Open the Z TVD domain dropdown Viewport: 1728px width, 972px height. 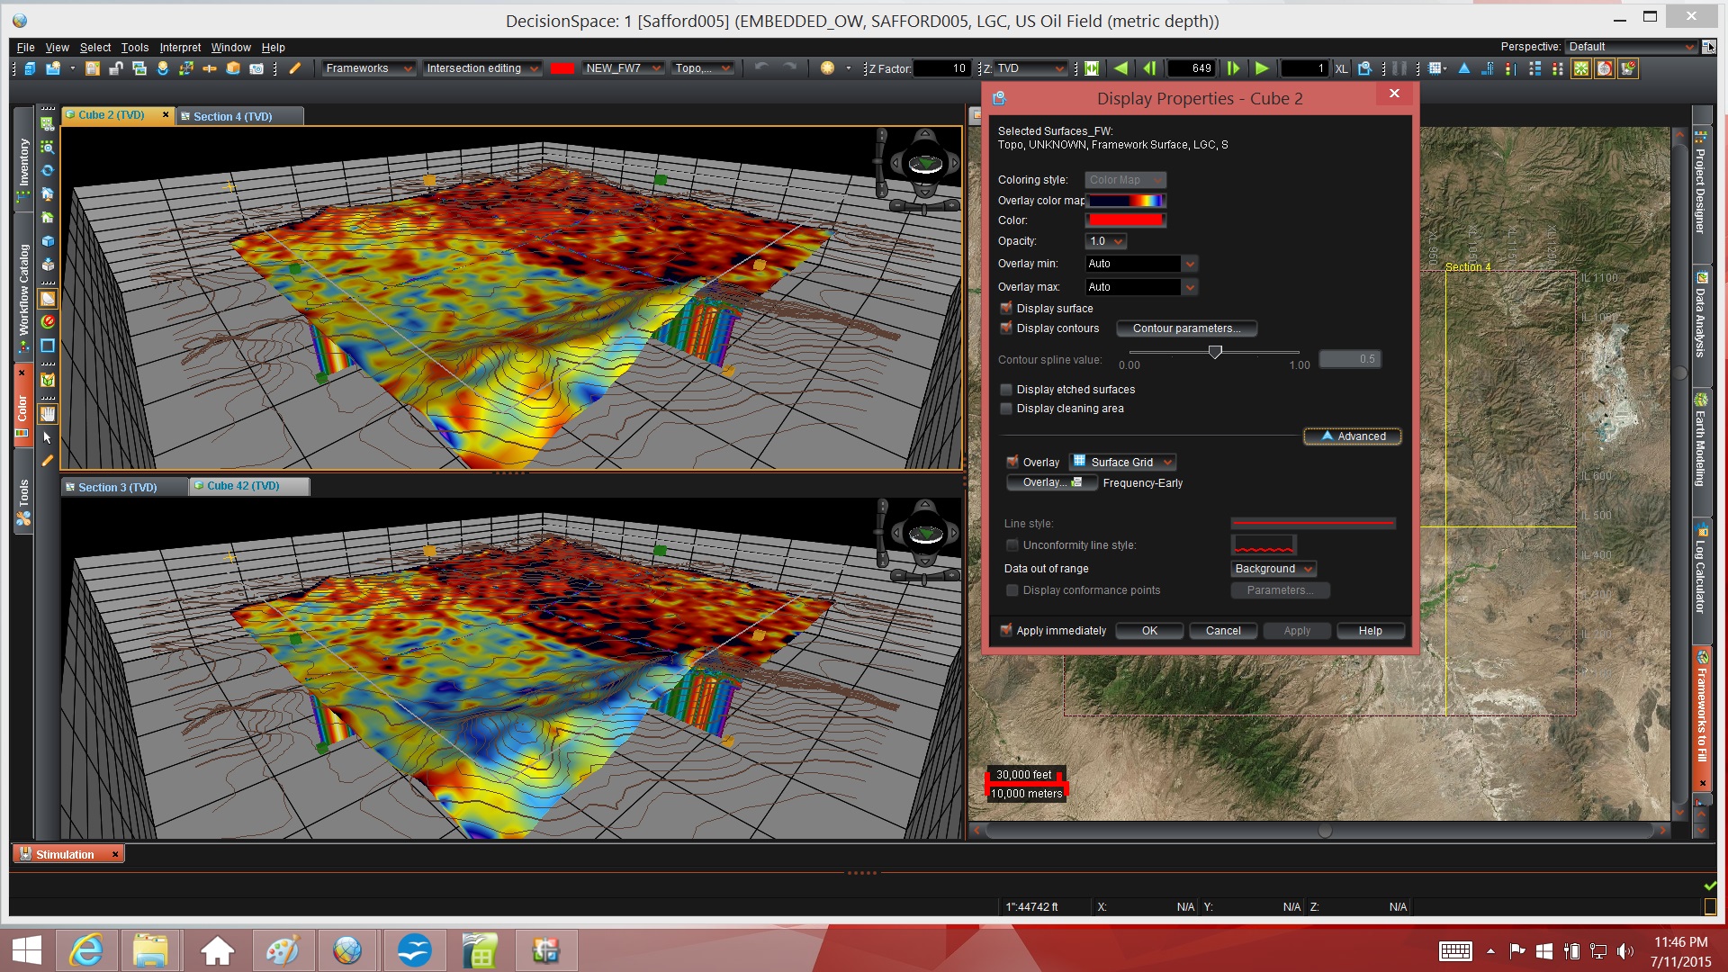point(1031,68)
